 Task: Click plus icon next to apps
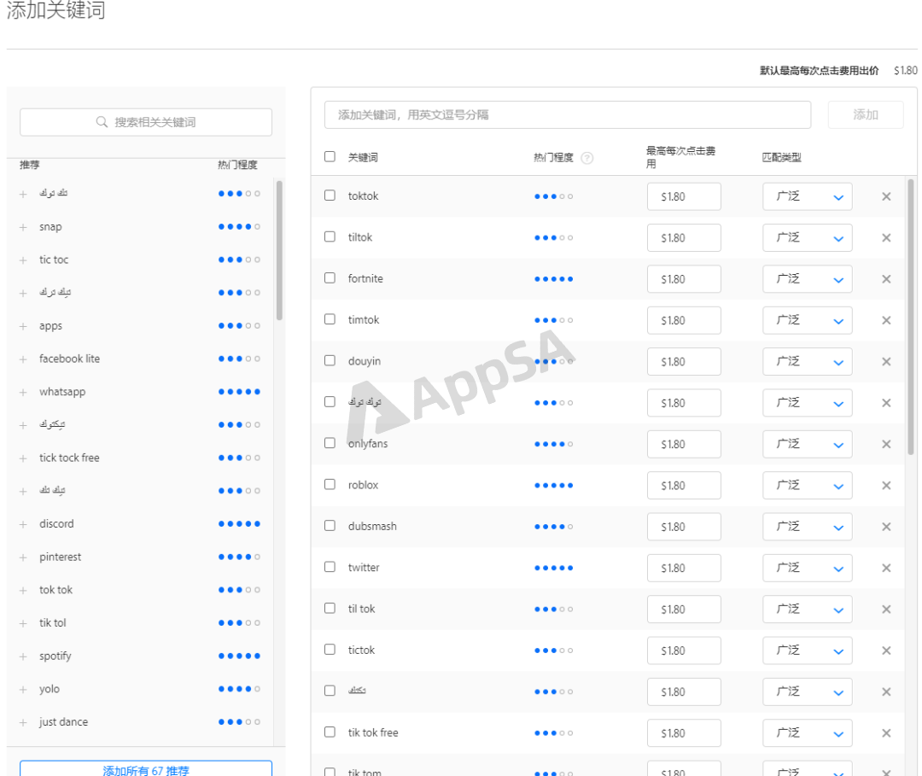(23, 326)
